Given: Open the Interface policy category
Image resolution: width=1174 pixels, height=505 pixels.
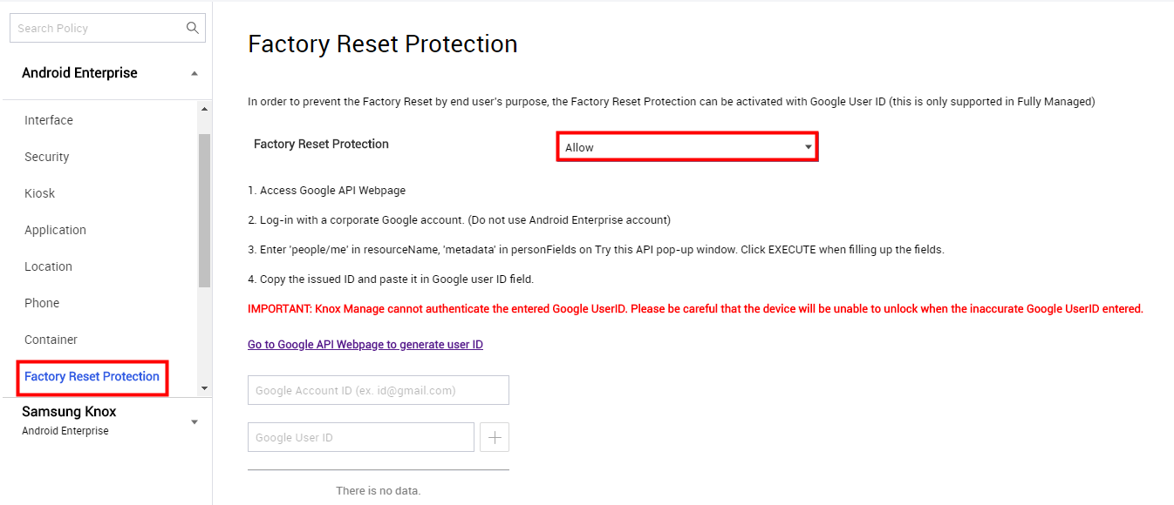Looking at the screenshot, I should click(49, 120).
